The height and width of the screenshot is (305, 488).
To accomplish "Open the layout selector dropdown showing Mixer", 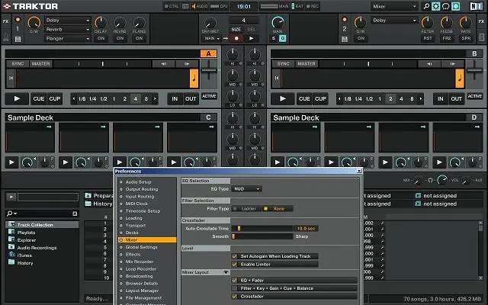I will 394,6.
